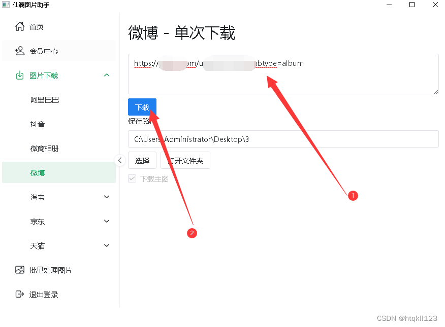445x327 pixels.
Task: Choose 退出登录 to log out
Action: pyautogui.click(x=59, y=295)
